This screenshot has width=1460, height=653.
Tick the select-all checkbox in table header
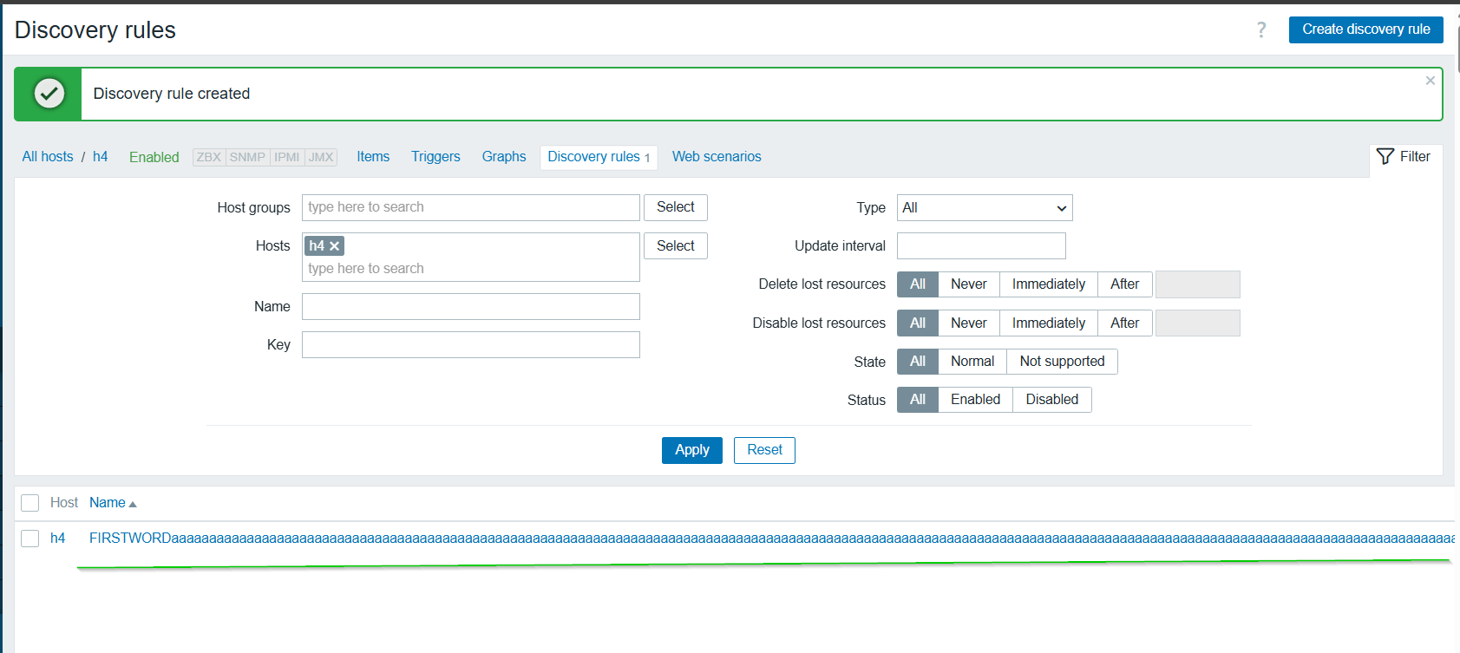coord(30,503)
